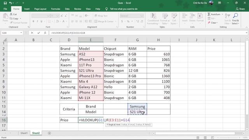
Task: Toggle Merge & Center
Action: coord(104,21)
